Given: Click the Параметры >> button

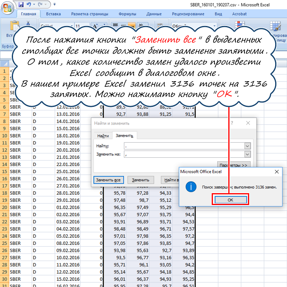Looking at the screenshot, I should pyautogui.click(x=233, y=164).
